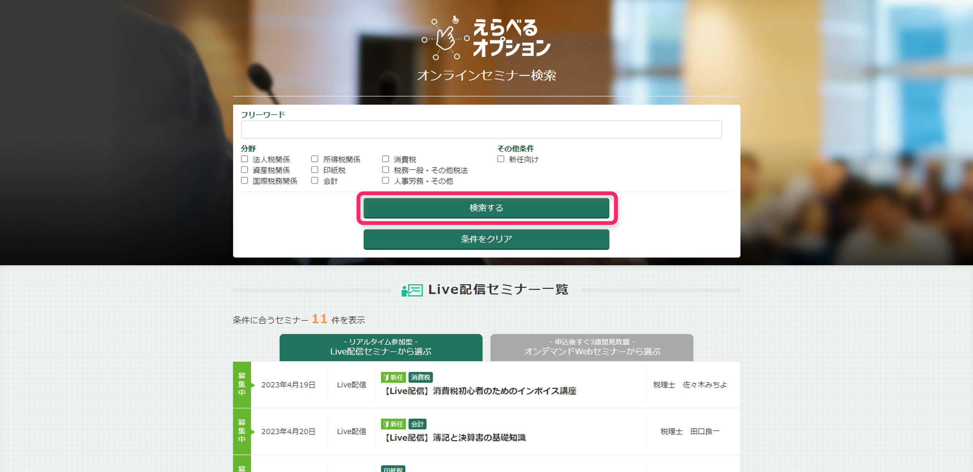The width and height of the screenshot is (973, 472).
Task: Click the date 2023年4月19日
Action: click(x=288, y=385)
